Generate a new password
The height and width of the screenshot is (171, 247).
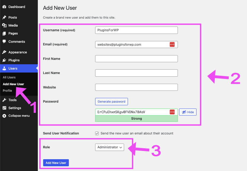pyautogui.click(x=111, y=101)
